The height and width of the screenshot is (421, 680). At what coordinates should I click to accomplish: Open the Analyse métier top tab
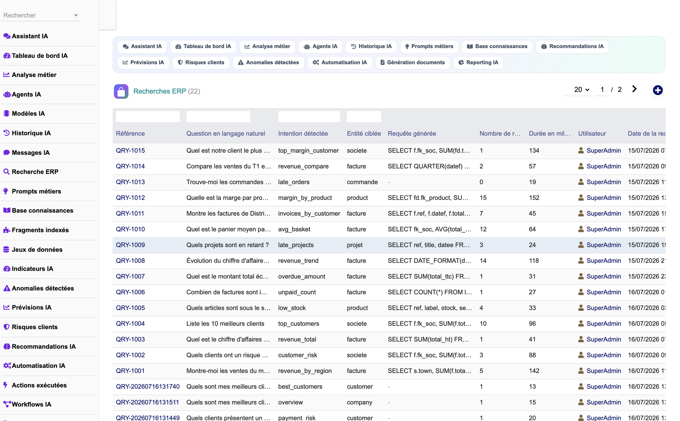click(267, 47)
